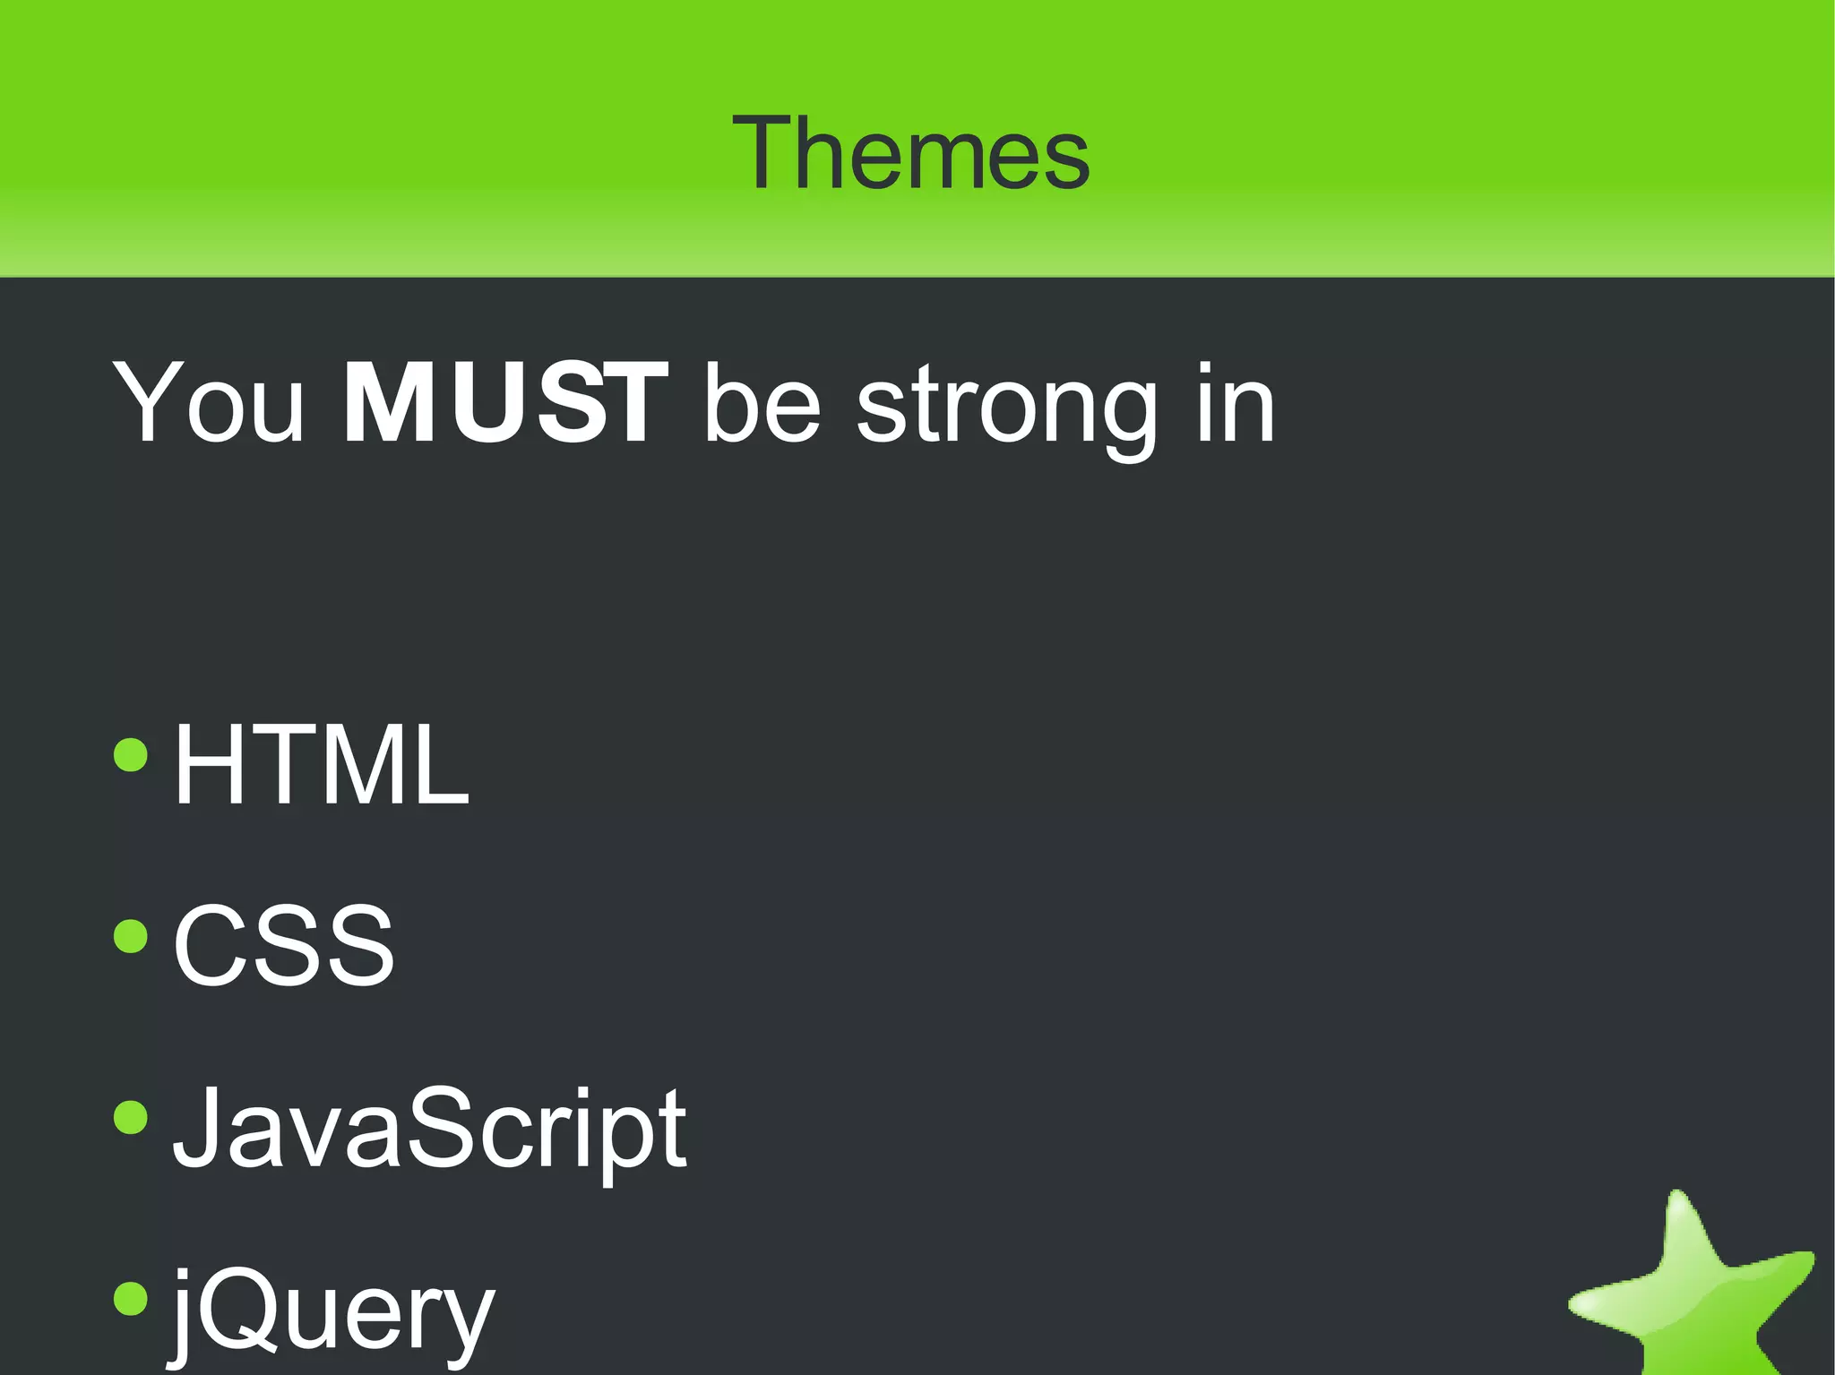Screen dimensions: 1835x1375
Task: Select the JavaScript bullet text
Action: pos(429,1129)
